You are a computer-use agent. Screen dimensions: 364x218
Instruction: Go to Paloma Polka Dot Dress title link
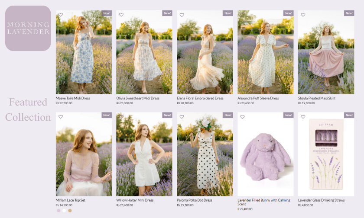(x=195, y=200)
